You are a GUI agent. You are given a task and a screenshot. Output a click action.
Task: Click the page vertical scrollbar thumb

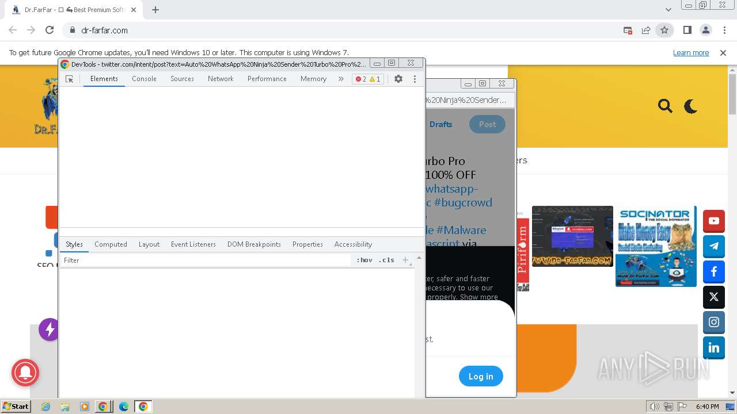tap(732, 94)
